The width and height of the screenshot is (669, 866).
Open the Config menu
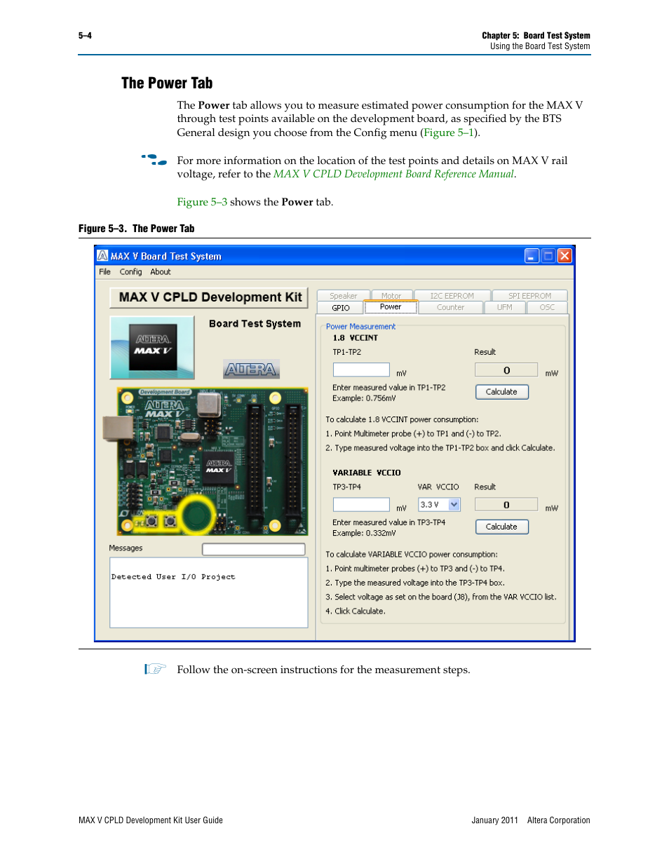pos(130,272)
